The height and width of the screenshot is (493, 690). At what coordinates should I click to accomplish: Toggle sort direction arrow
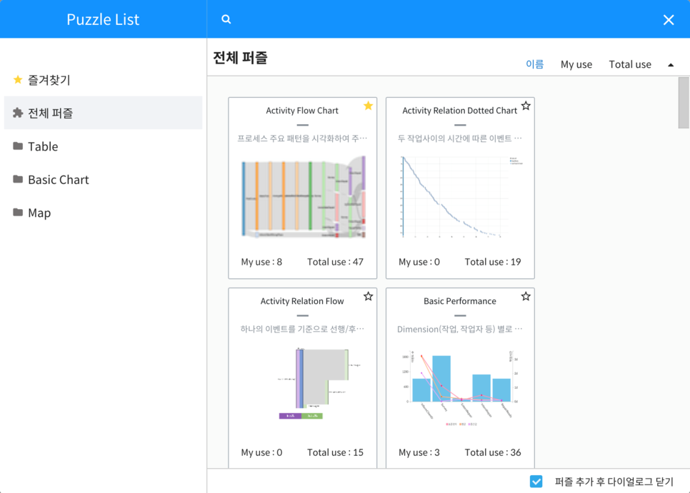pos(671,65)
